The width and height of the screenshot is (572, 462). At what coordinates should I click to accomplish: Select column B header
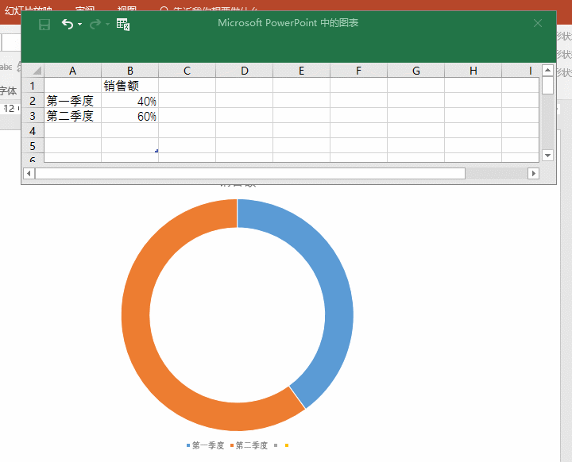pyautogui.click(x=129, y=71)
